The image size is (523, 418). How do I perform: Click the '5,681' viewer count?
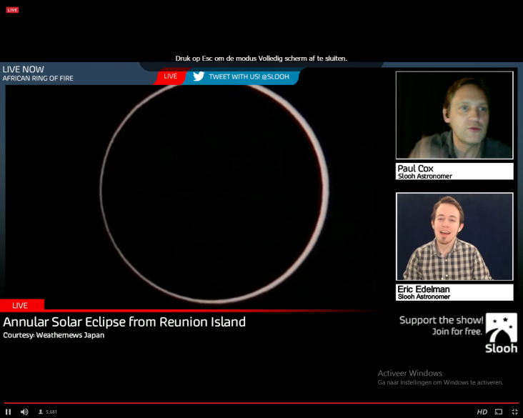tap(51, 412)
